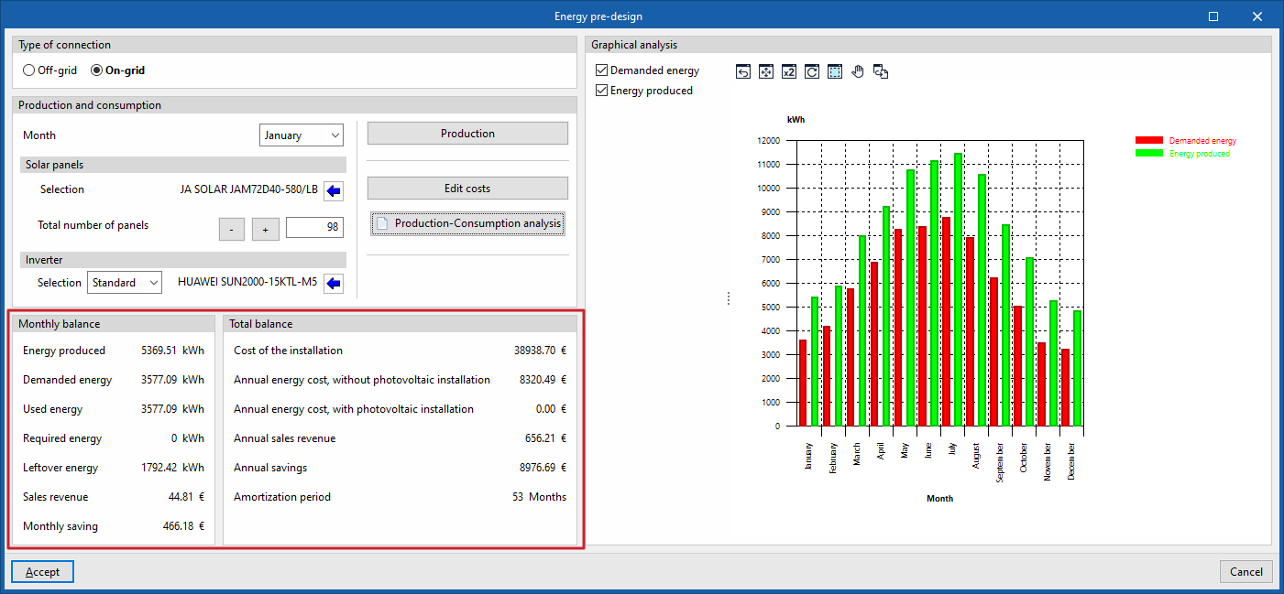This screenshot has height=594, width=1284.
Task: Click the redraw view circular arrow icon
Action: [x=812, y=71]
